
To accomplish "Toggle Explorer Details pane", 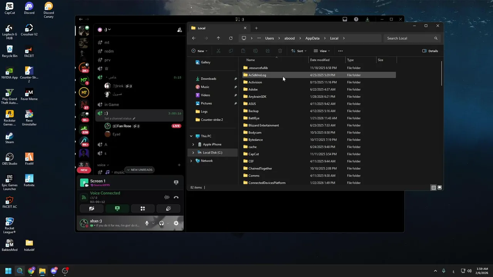I will coord(430,51).
